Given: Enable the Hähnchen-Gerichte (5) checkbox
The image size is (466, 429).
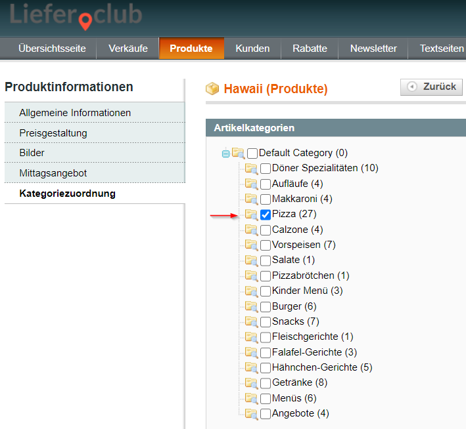Looking at the screenshot, I should 266,368.
